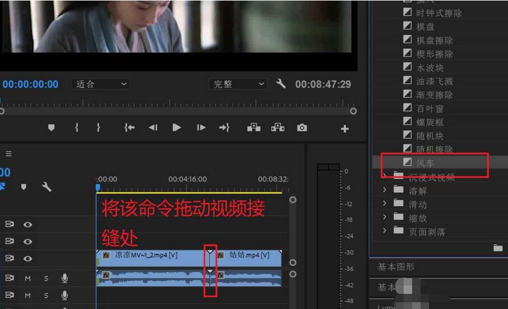The height and width of the screenshot is (309, 508).
Task: Open program monitor wrench settings
Action: click(x=280, y=84)
